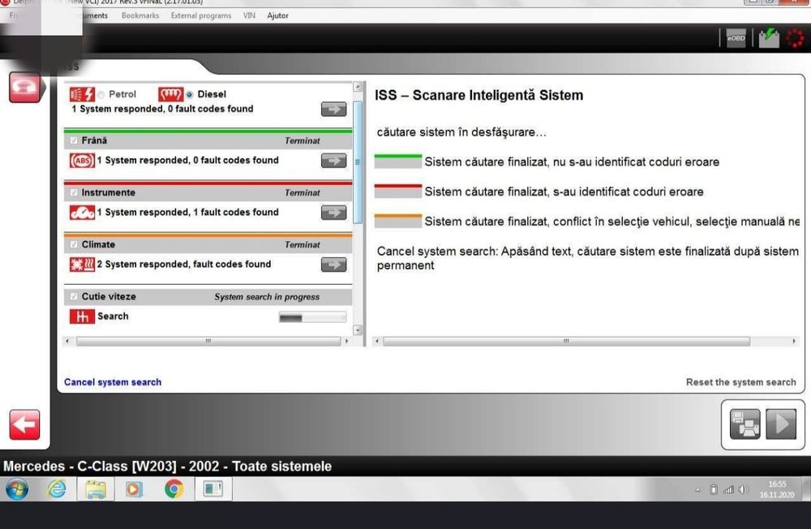The width and height of the screenshot is (811, 529).
Task: Open Frână results with the arrow button
Action: coord(333,161)
